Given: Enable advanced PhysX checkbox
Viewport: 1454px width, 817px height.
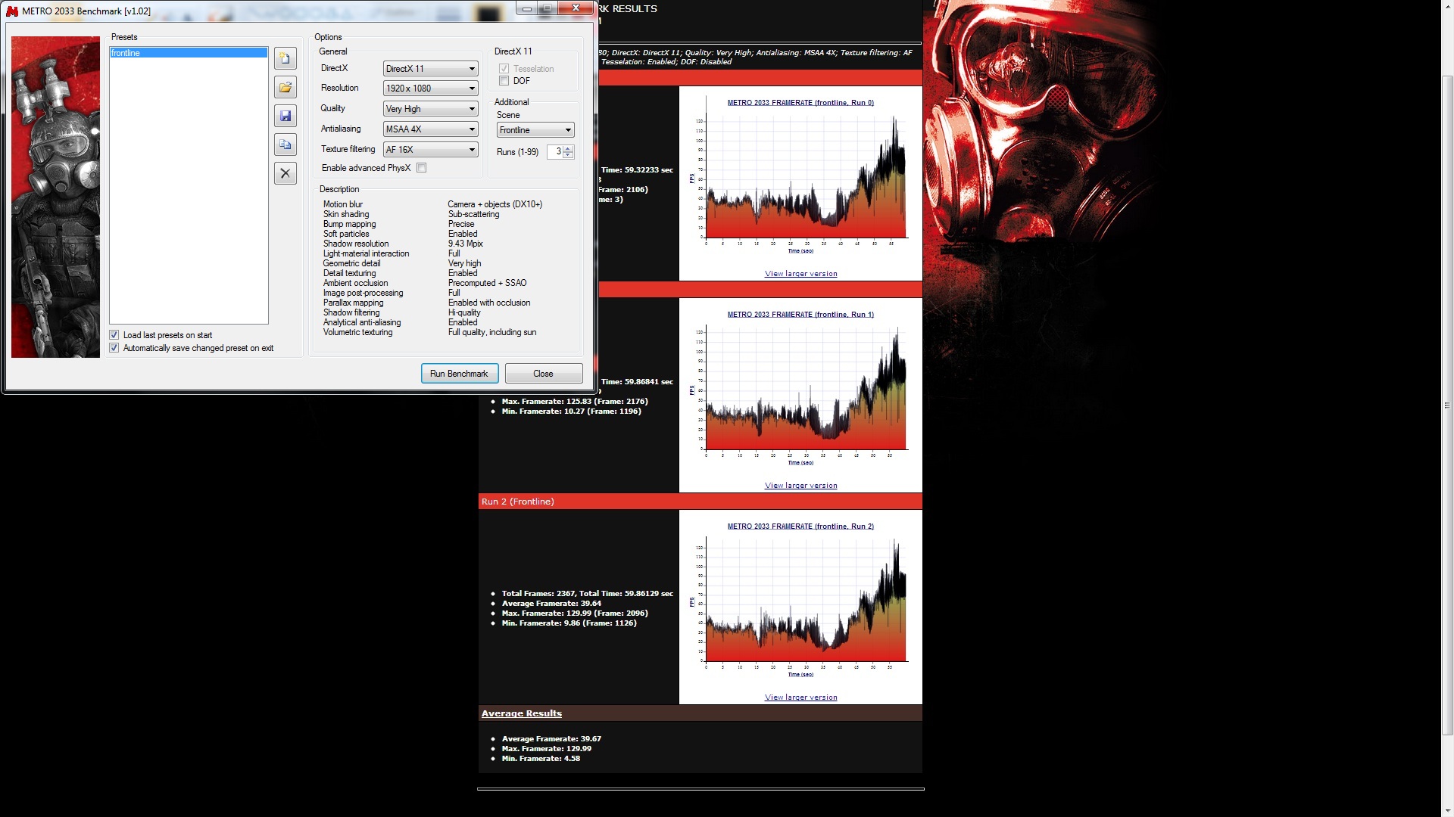Looking at the screenshot, I should pos(422,168).
